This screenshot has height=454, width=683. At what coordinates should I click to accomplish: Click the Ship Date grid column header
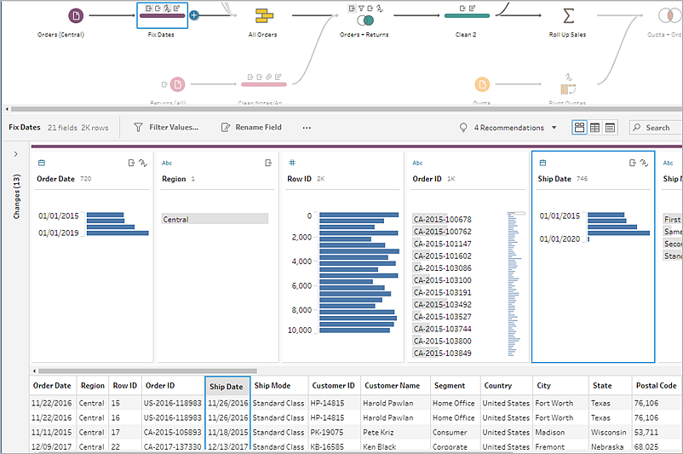tap(227, 387)
